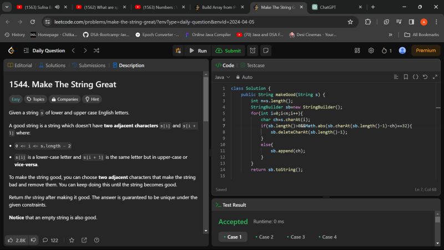Click the code editor bookmark icon
Screen dimensions: 444x250
(x=406, y=77)
